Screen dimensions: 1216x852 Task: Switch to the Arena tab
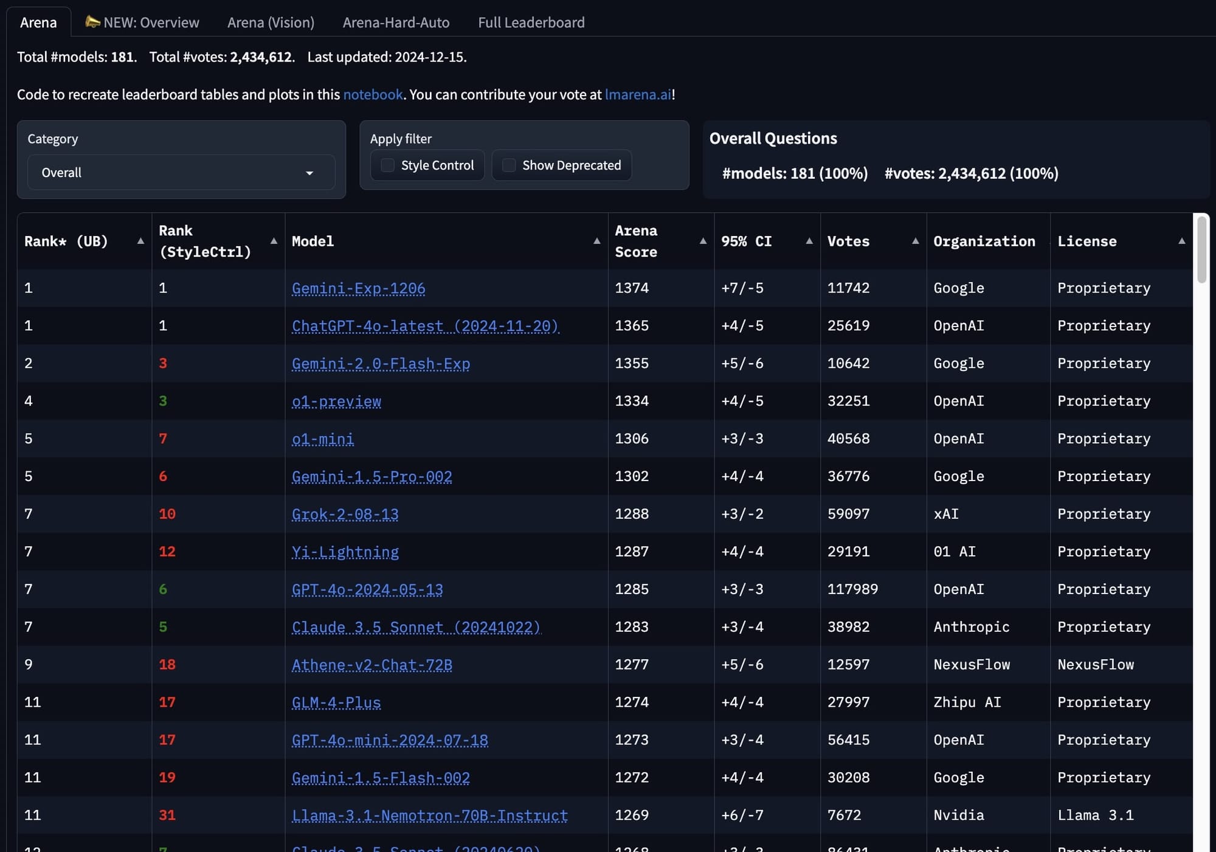coord(38,23)
